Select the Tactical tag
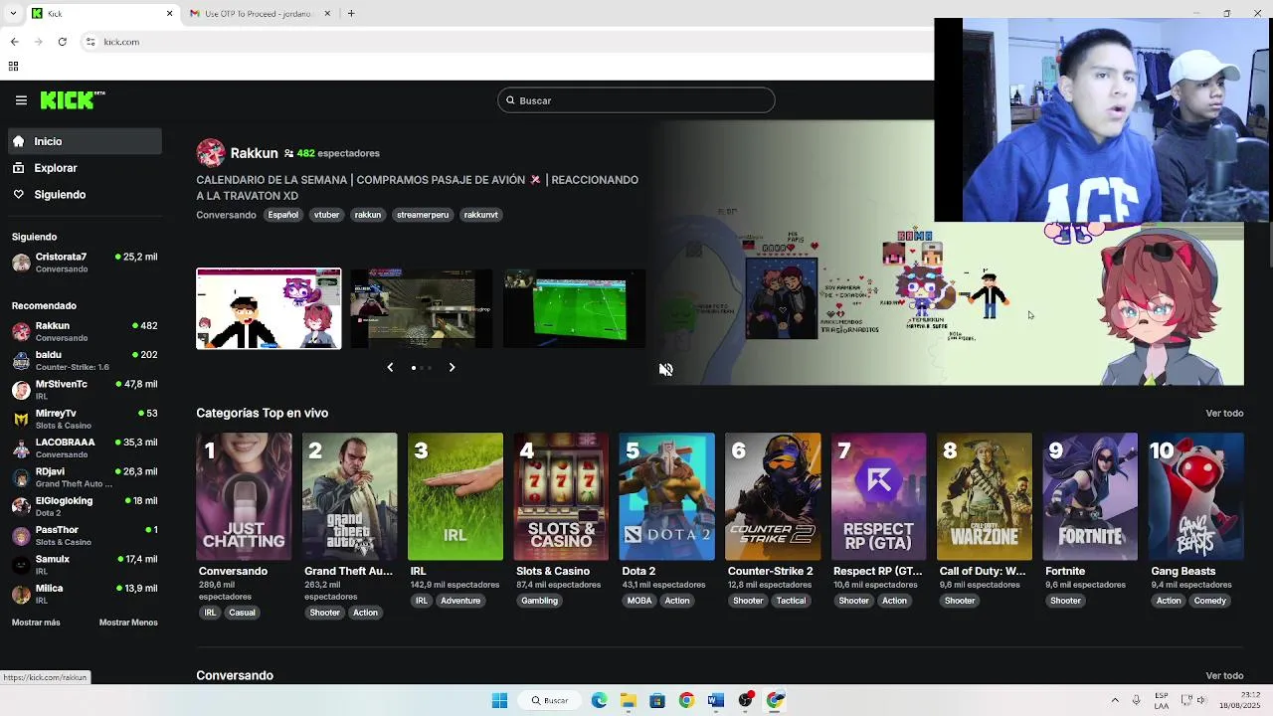 792,601
